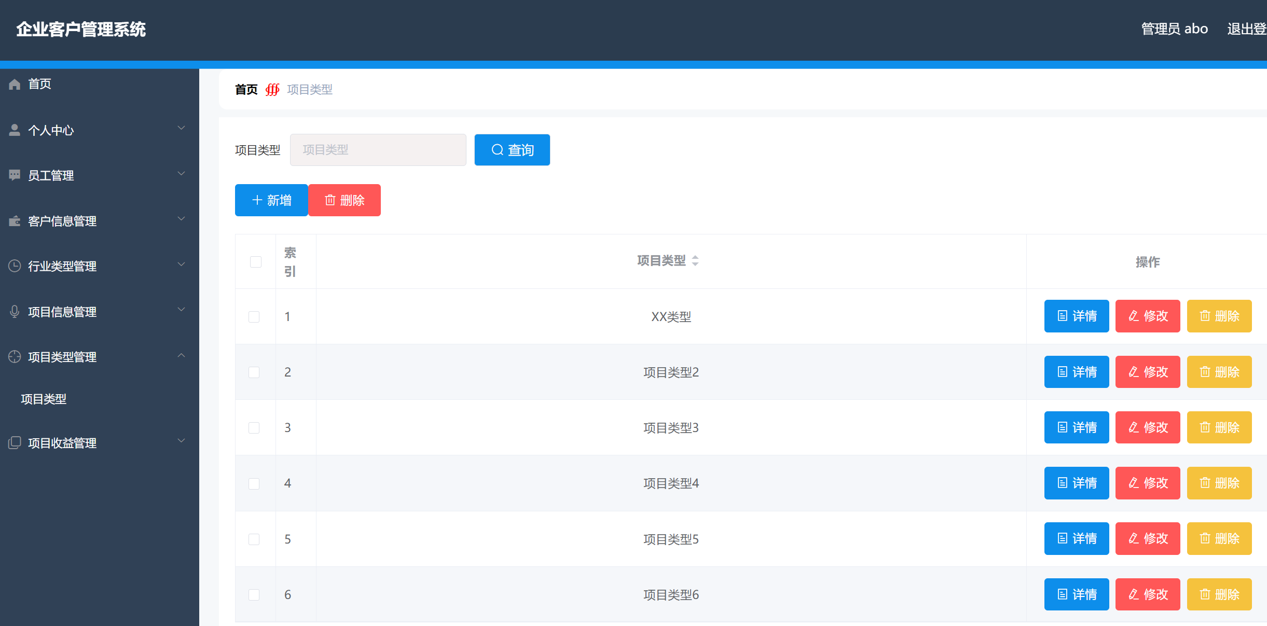Click the chat icon next to 员工管理
Image resolution: width=1267 pixels, height=626 pixels.
(15, 175)
